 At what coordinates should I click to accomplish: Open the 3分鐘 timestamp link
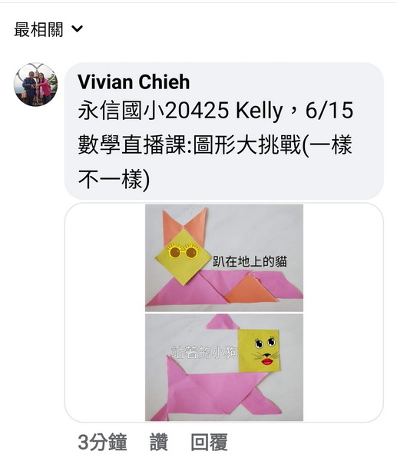103,442
